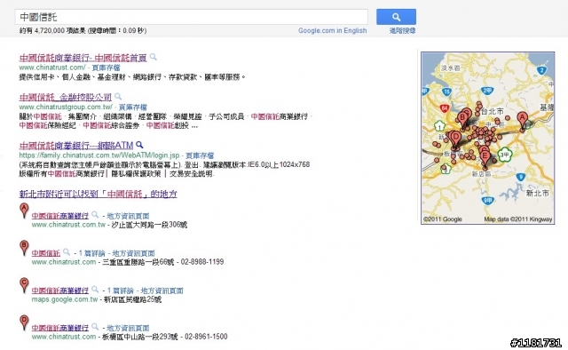568x350 pixels.
Task: Click the red map pin C in the list
Action: coord(24,285)
